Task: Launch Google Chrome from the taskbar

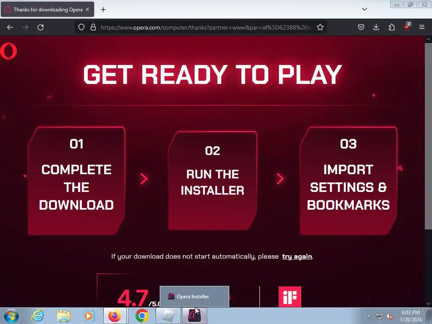Action: tap(142, 316)
